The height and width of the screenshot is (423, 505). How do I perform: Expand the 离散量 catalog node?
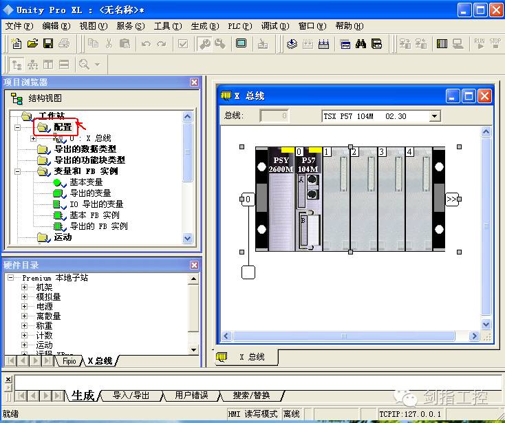click(24, 316)
